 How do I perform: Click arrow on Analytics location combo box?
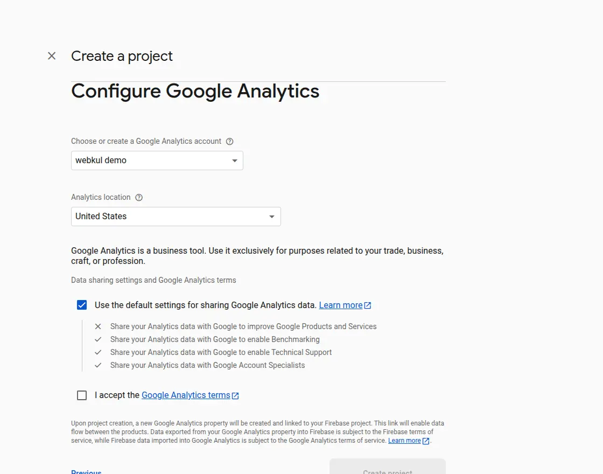click(x=272, y=217)
